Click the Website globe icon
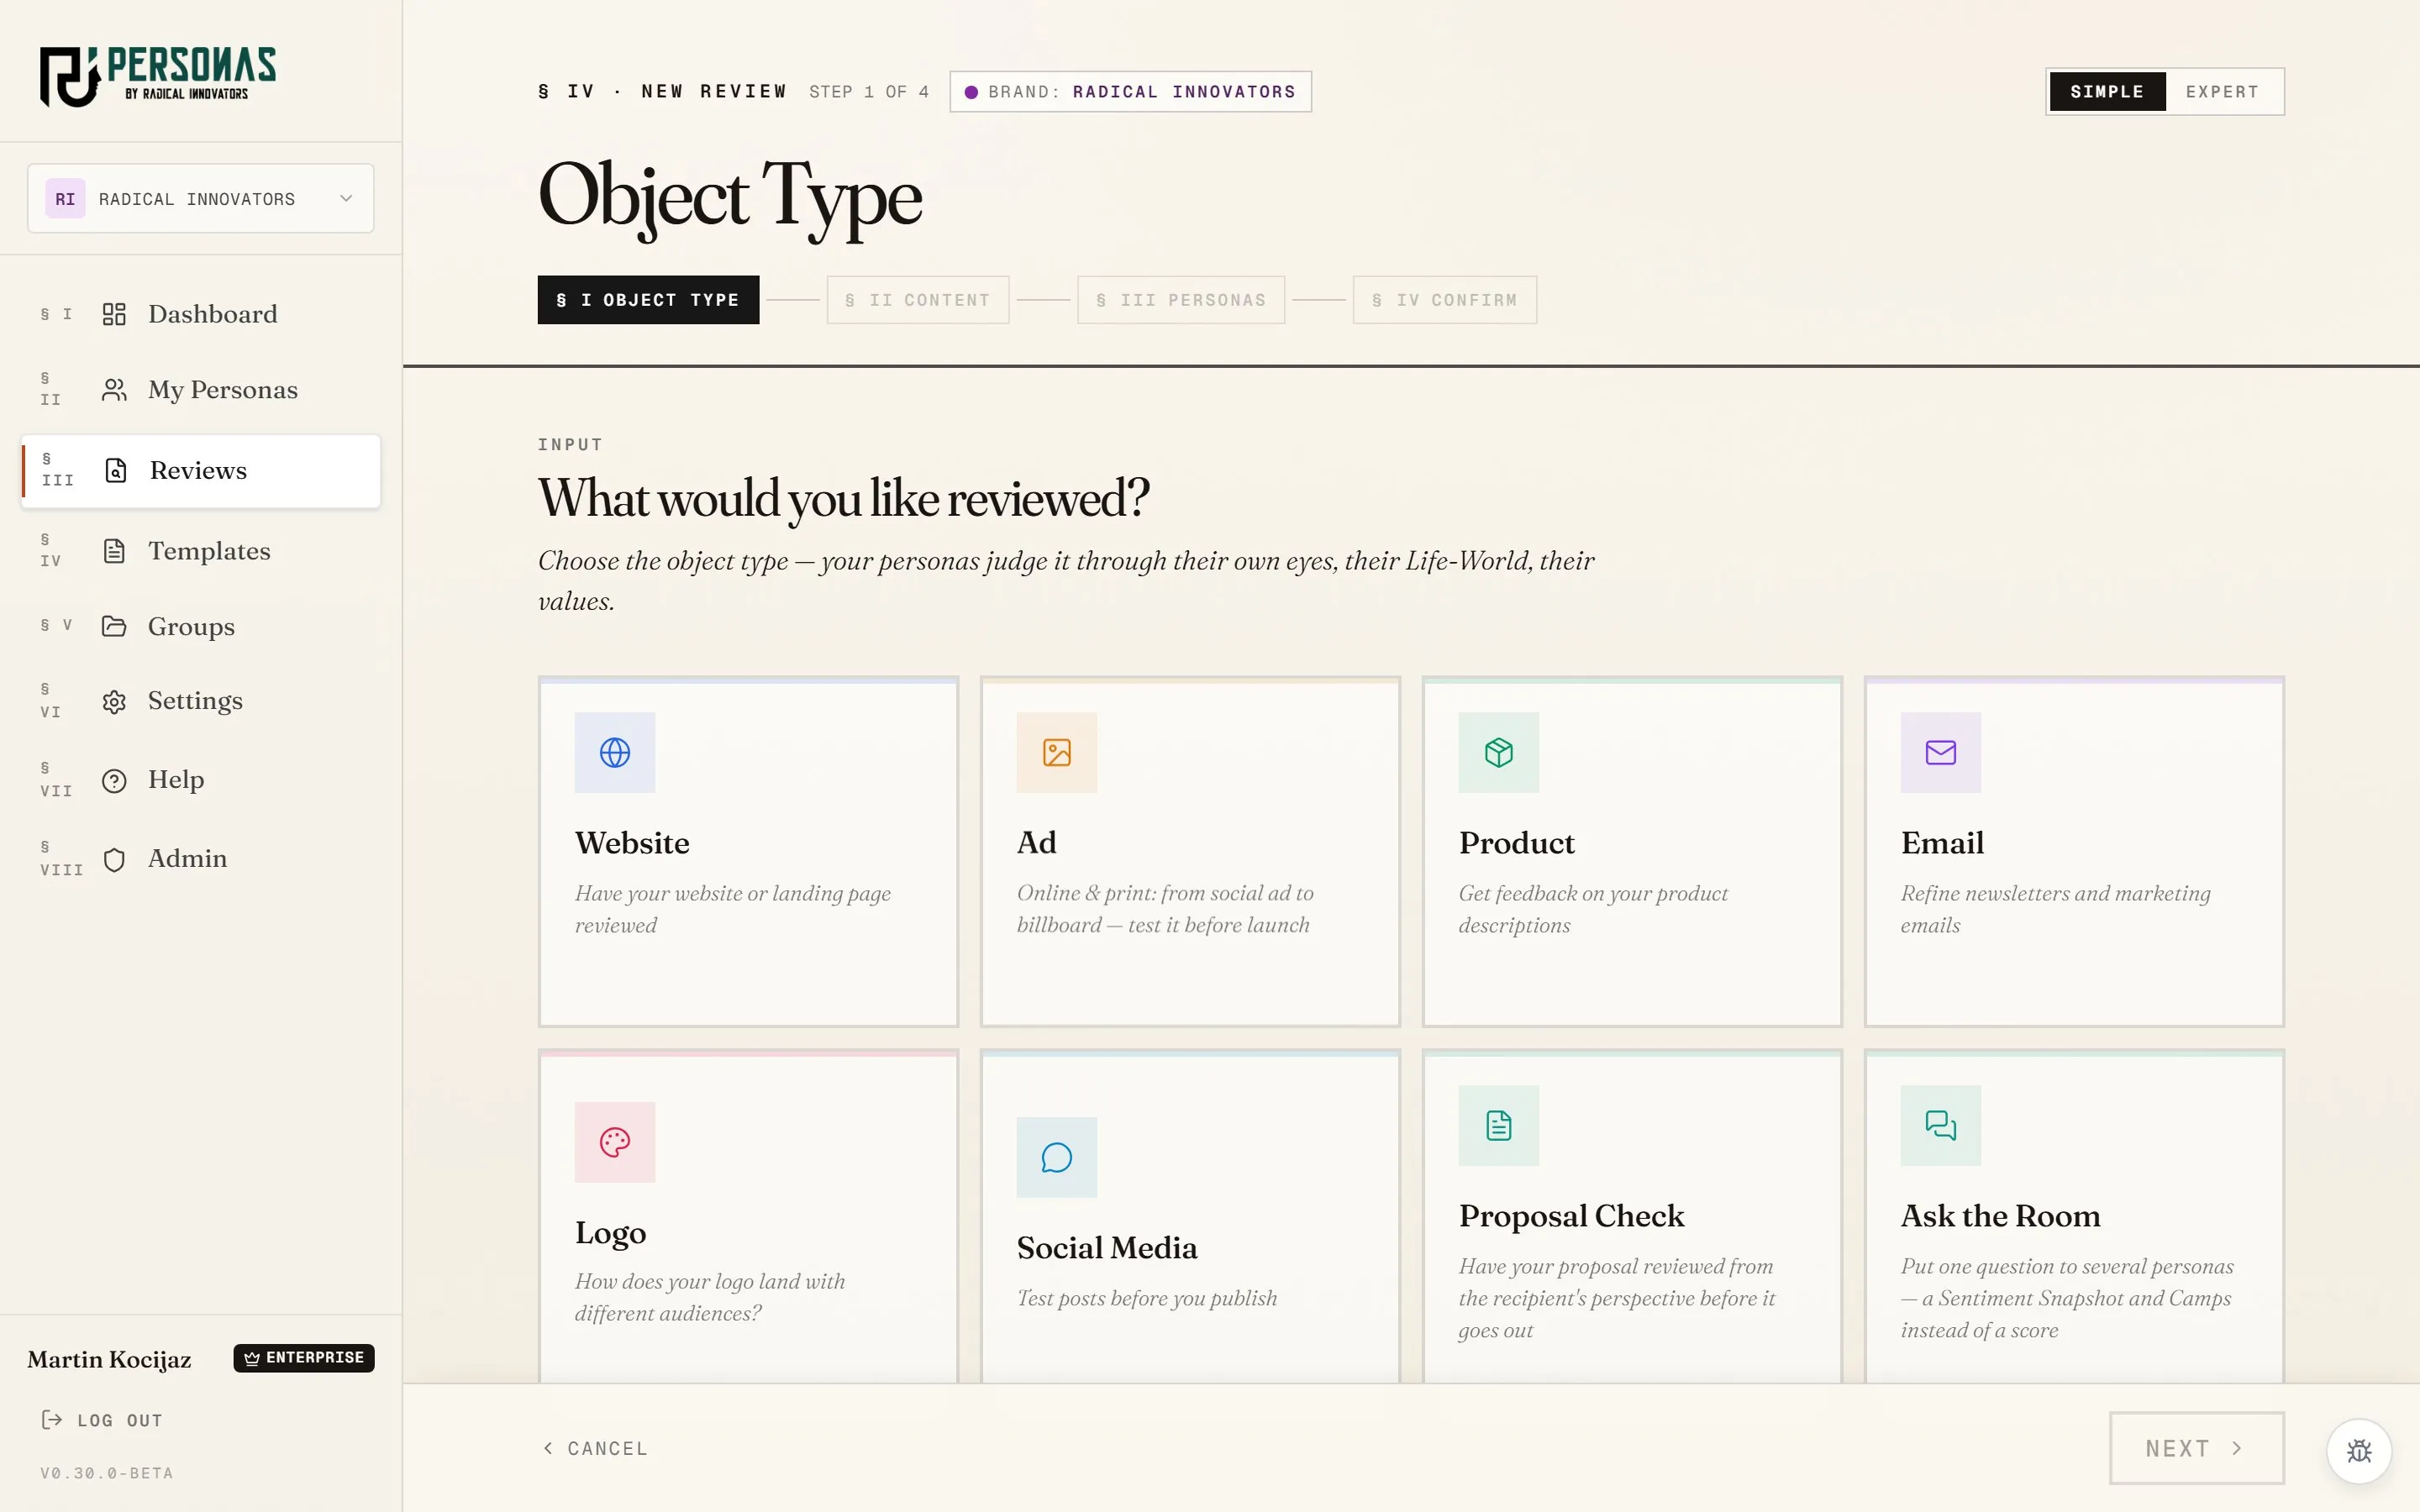The height and width of the screenshot is (1512, 2420). pos(615,752)
